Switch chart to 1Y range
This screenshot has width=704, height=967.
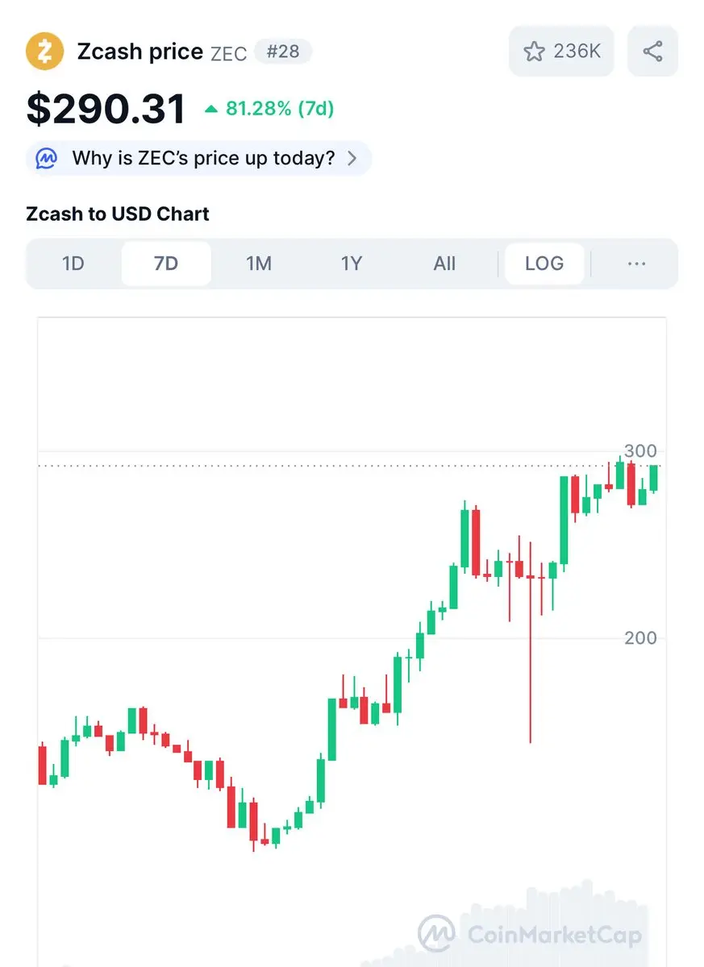click(352, 264)
